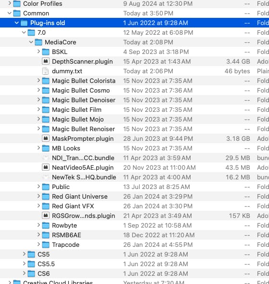The height and width of the screenshot is (284, 269).
Task: Expand the Magic Bullet Mojo folder
Action: (x=38, y=119)
